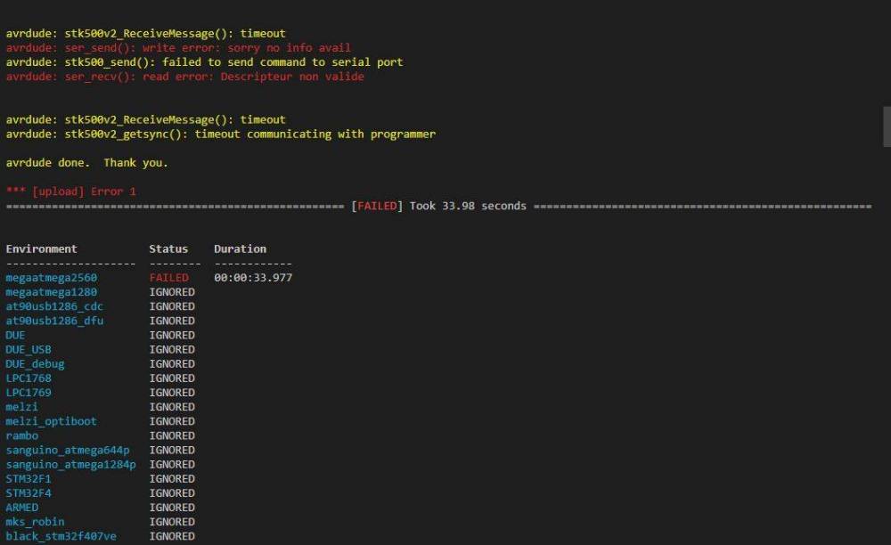Select the LPC1769 environment entry
Image resolution: width=891 pixels, height=545 pixels.
[x=29, y=393]
